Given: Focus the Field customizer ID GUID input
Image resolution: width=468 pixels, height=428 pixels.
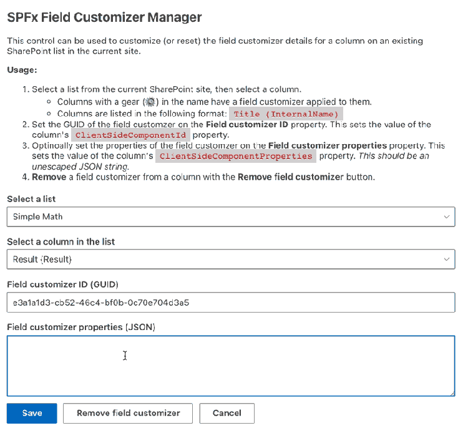Looking at the screenshot, I should (x=231, y=303).
